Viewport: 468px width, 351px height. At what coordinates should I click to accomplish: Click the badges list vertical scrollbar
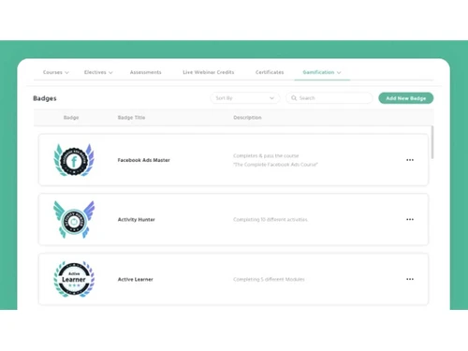(432, 142)
